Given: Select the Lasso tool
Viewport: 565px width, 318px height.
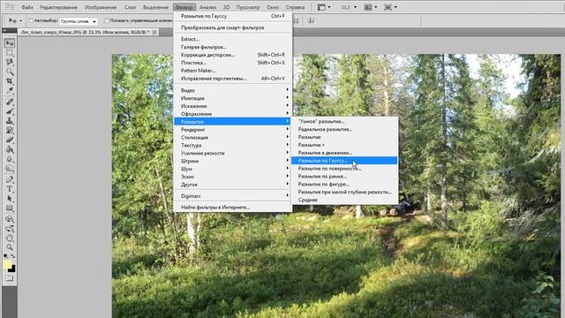Looking at the screenshot, I should coord(10,62).
